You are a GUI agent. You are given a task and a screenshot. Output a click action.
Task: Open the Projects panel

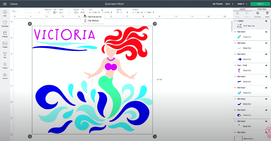[5, 34]
